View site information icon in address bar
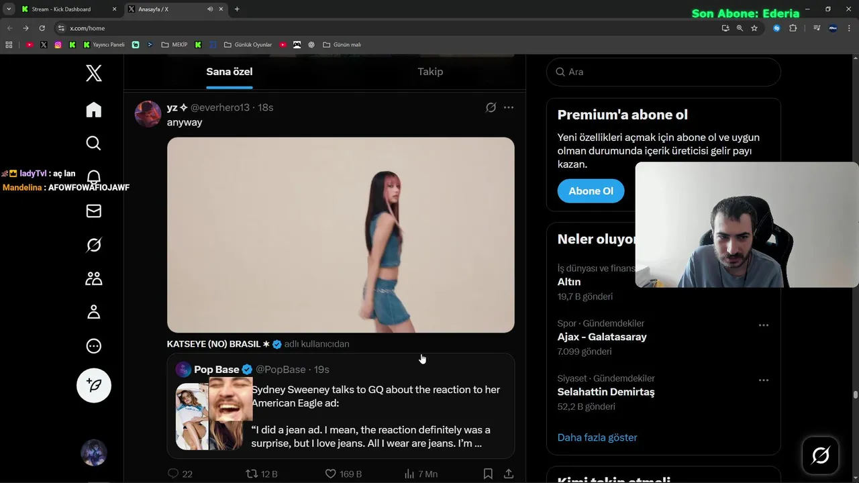This screenshot has height=483, width=859. tap(61, 28)
